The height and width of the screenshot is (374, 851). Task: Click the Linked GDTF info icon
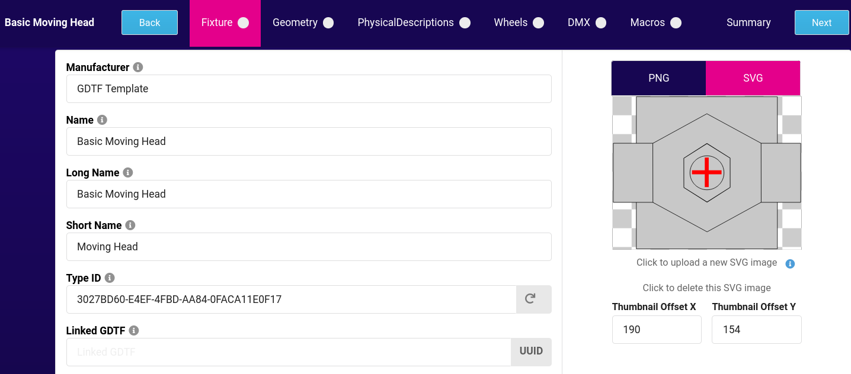(x=134, y=331)
